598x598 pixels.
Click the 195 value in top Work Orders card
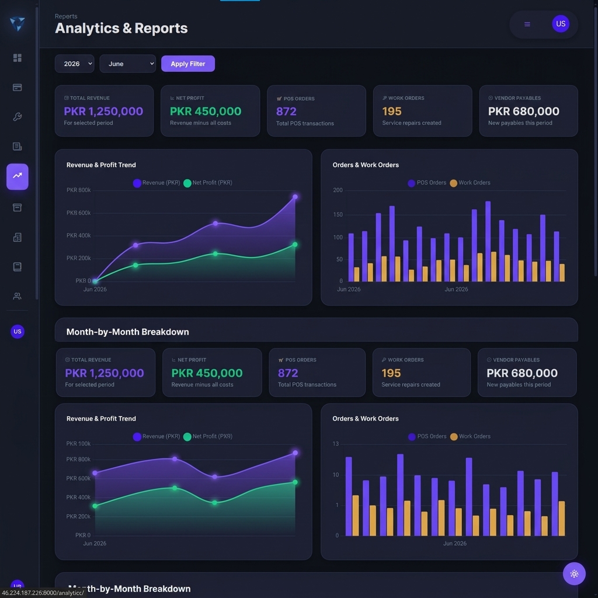(392, 111)
